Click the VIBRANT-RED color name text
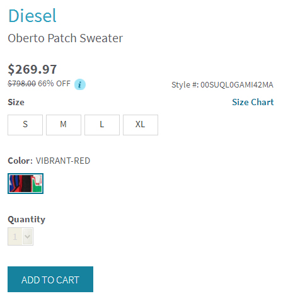288x301 pixels. tap(63, 161)
